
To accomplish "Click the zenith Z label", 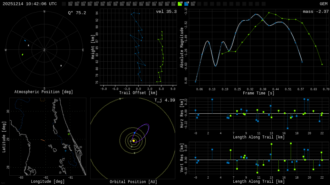I will coord(44,50).
